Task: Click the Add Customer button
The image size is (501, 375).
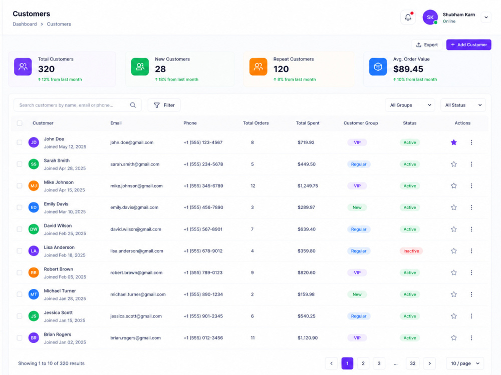Action: 469,44
